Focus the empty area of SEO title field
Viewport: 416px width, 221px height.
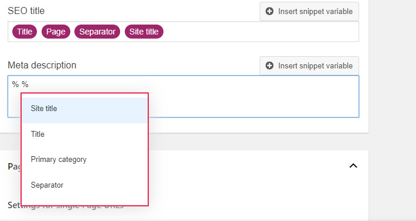click(260, 32)
